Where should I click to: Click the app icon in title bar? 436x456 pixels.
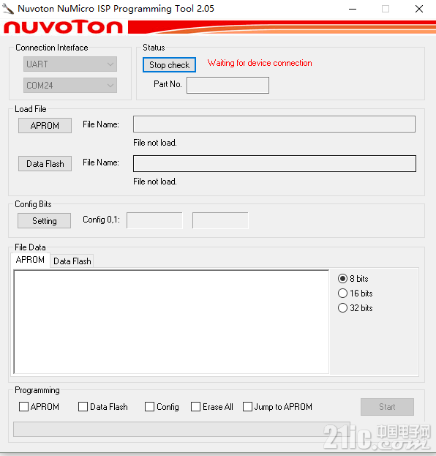click(x=8, y=9)
